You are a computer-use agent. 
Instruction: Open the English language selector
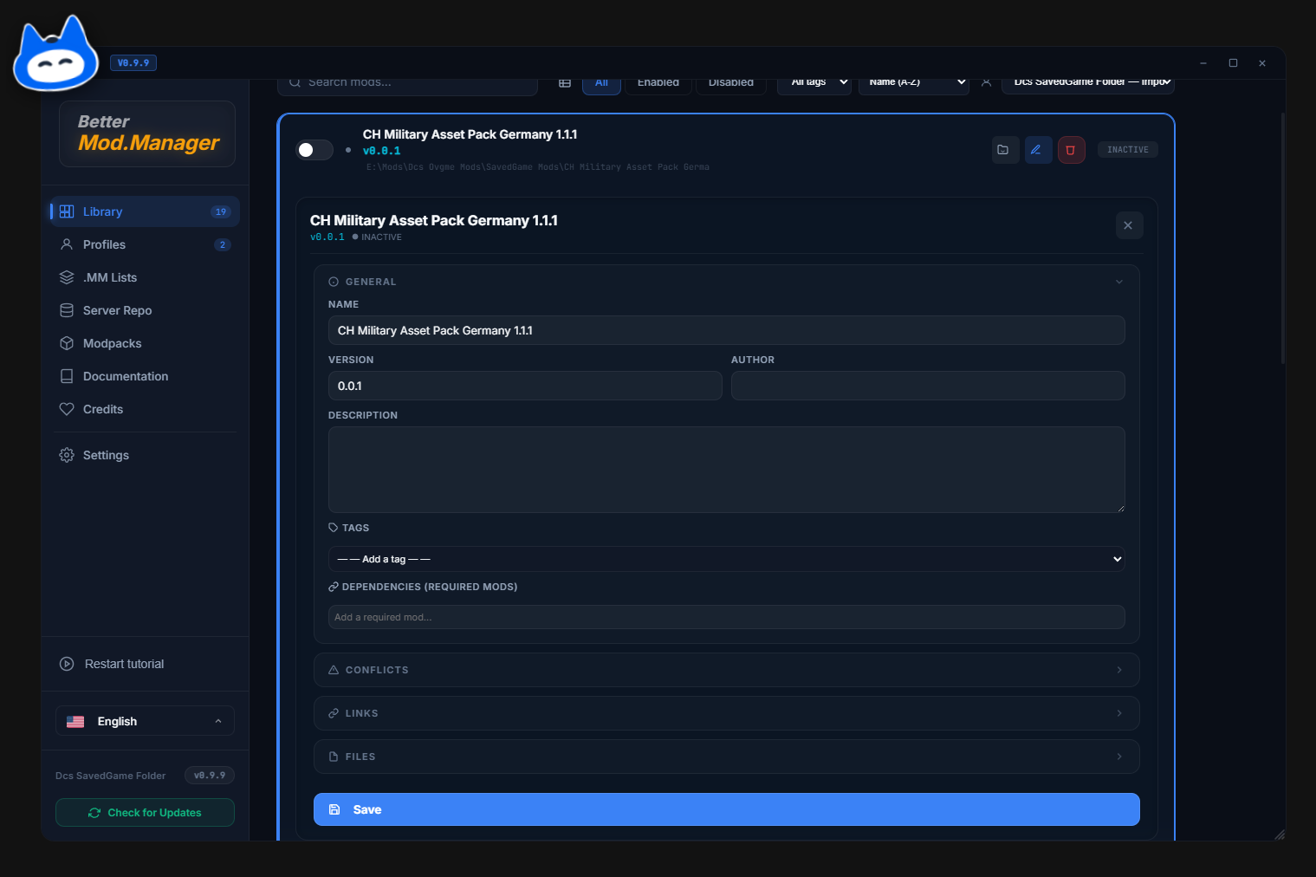(x=145, y=721)
